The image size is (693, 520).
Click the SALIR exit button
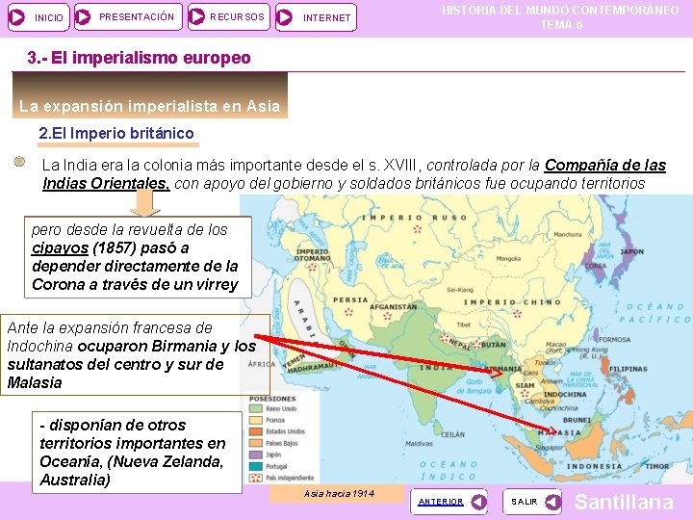[x=532, y=502]
